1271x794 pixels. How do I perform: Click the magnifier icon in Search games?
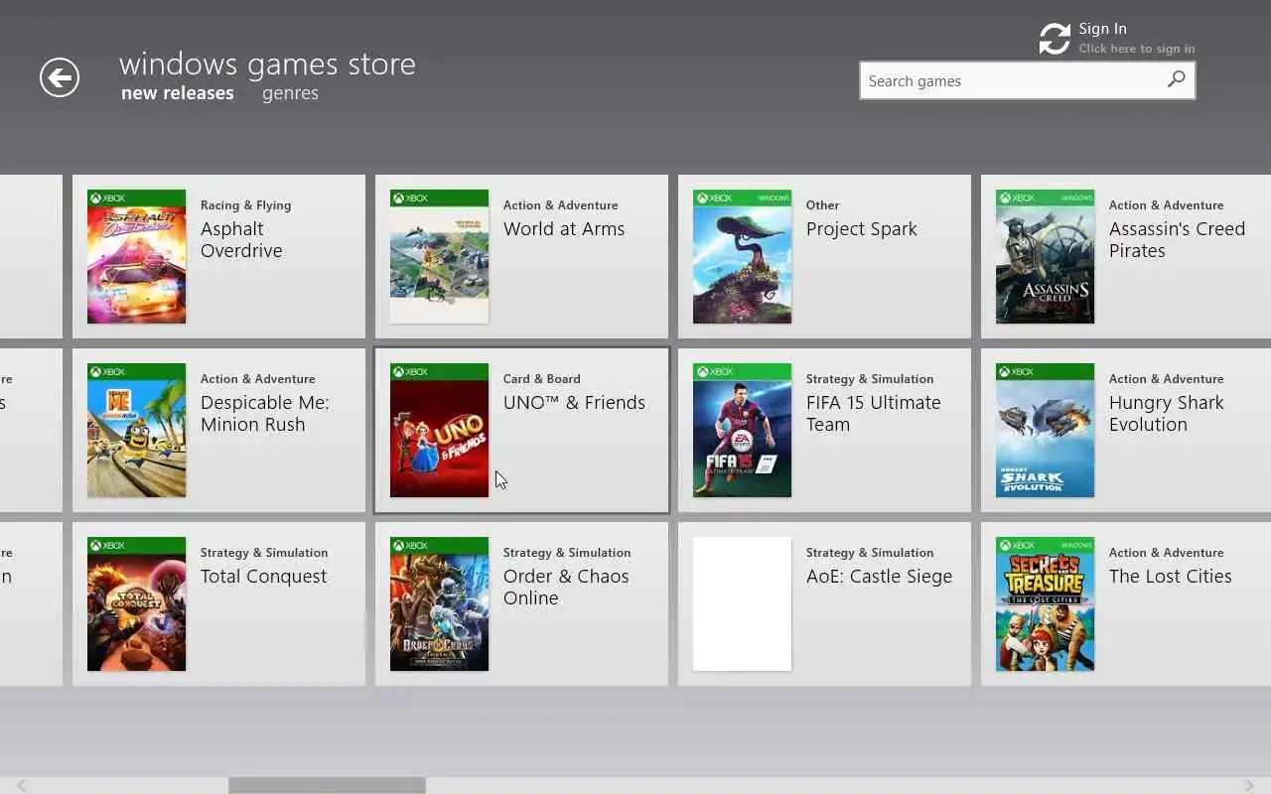(x=1176, y=80)
